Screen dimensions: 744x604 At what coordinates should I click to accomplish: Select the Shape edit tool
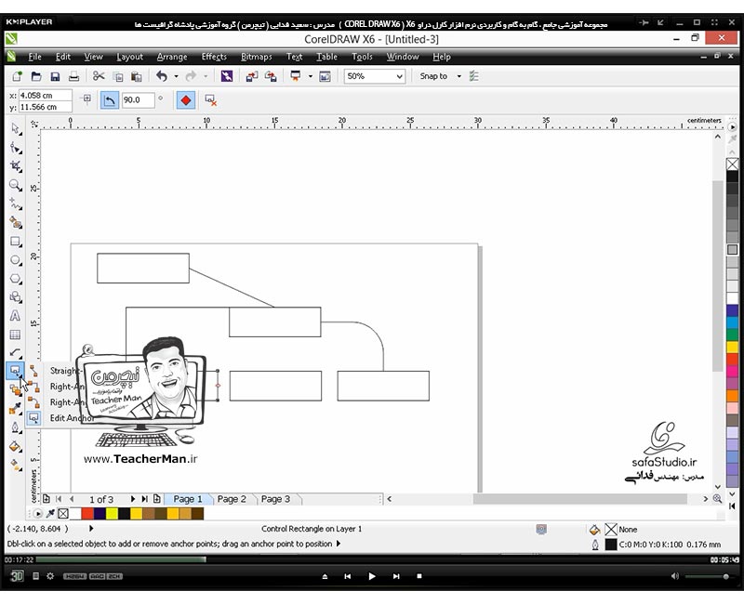(x=16, y=148)
